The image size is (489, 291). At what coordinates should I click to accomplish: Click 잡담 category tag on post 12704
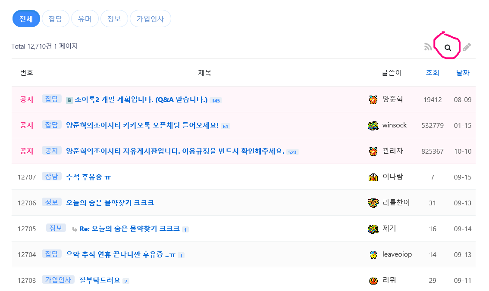pos(51,254)
